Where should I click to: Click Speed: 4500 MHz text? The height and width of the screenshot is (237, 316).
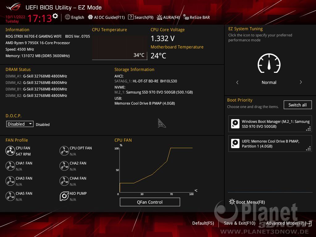coord(20,49)
